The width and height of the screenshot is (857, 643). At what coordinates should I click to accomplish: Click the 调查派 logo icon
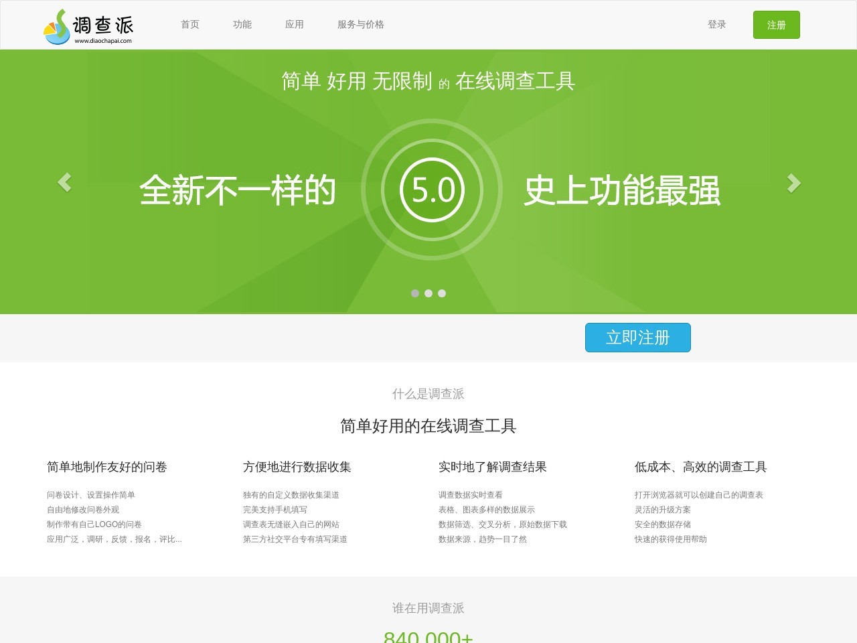pos(58,27)
